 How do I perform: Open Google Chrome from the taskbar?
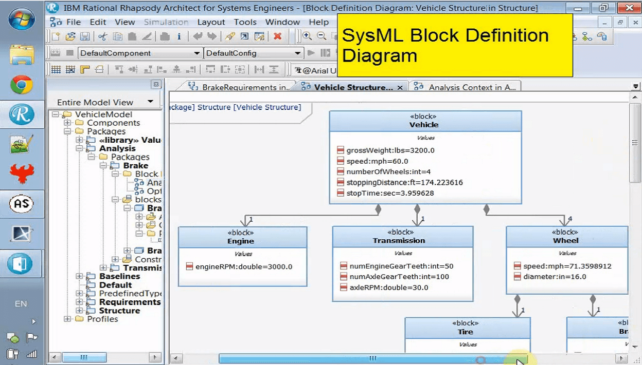(x=21, y=85)
